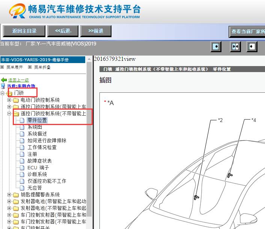
Task: Collapse the 门锁 tree node
Action: pos(2,93)
